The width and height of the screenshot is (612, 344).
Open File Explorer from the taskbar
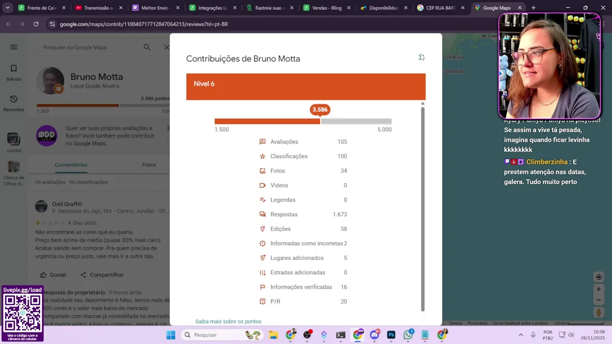click(273, 335)
